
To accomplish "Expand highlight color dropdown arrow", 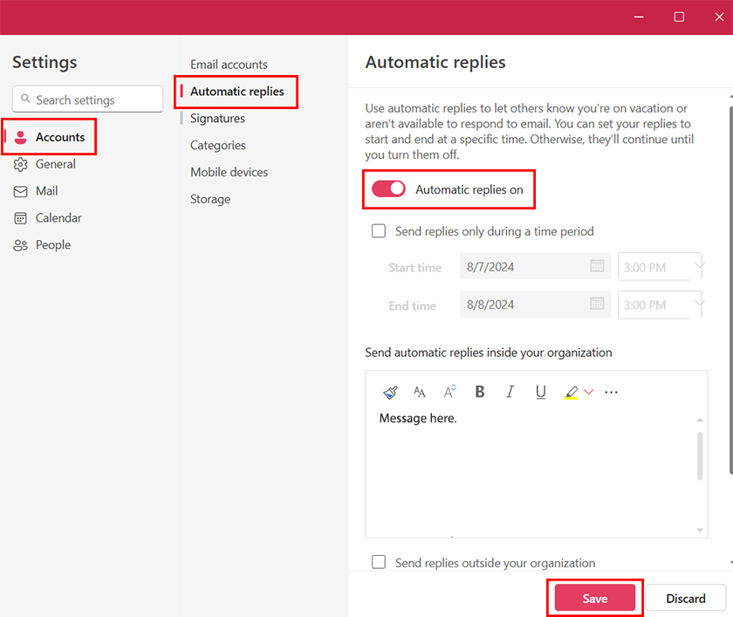I will (x=588, y=392).
